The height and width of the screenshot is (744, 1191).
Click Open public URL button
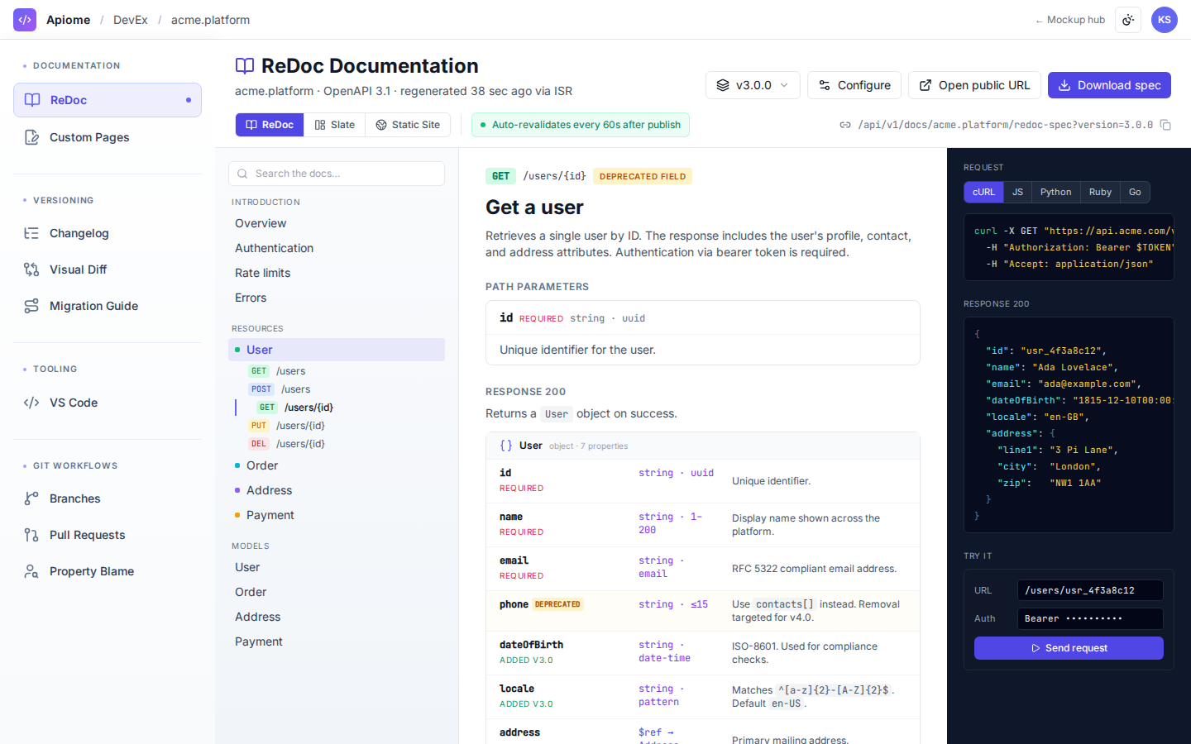tap(974, 85)
